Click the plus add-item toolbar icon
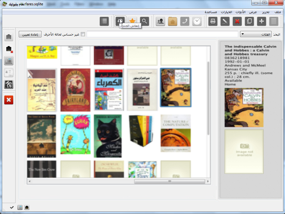Image resolution: width=285 pixels, height=214 pixels. click(x=262, y=21)
